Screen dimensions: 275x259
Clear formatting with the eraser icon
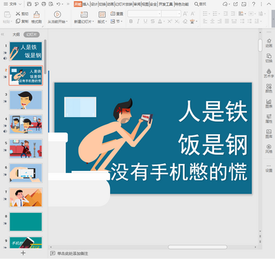[185, 21]
